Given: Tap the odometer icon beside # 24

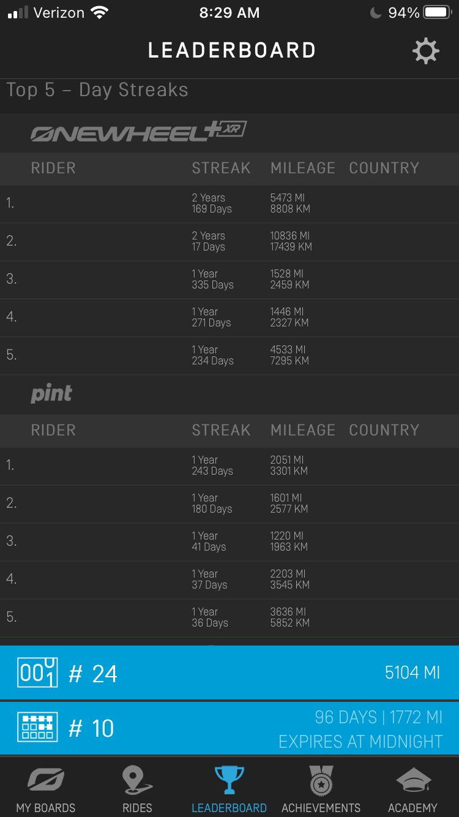Looking at the screenshot, I should coord(37,672).
